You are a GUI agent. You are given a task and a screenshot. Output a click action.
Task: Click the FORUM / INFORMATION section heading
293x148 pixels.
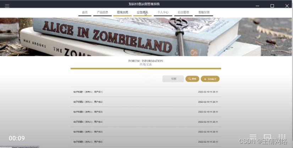[x=146, y=61]
